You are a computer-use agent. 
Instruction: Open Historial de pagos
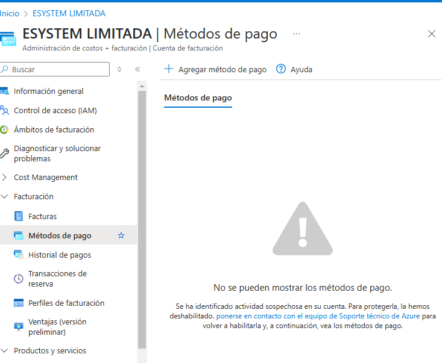point(60,255)
